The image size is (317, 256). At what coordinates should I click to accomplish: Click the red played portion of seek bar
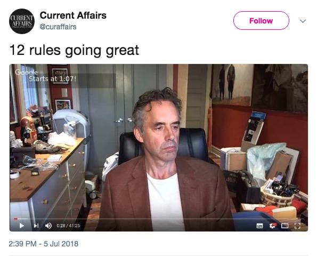(x=15, y=219)
